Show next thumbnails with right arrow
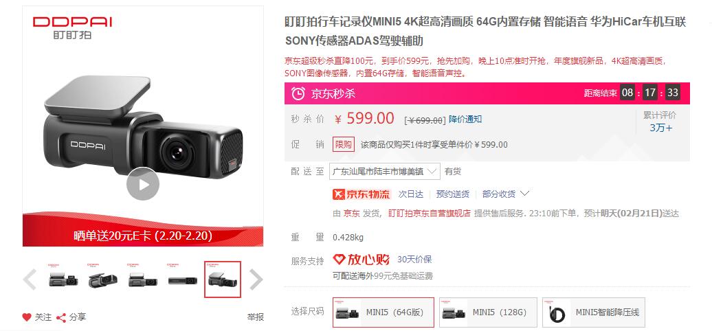This screenshot has width=712, height=331. [256, 279]
